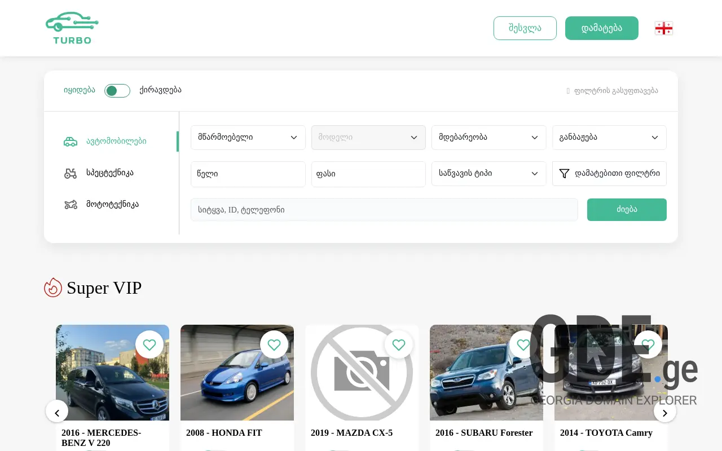Click the Turbo logo icon
This screenshot has height=451, width=722.
tap(72, 28)
